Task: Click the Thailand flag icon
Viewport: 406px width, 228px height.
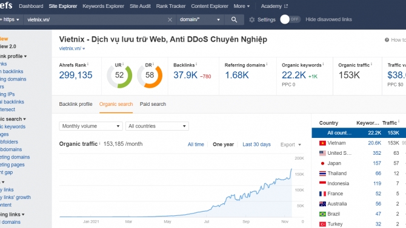Action: (x=322, y=174)
